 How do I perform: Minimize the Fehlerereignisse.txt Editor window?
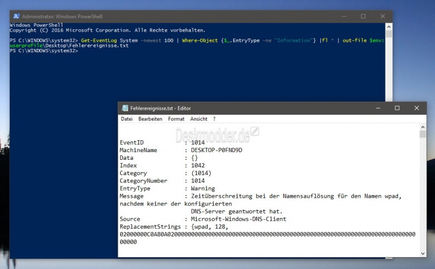coord(378,108)
